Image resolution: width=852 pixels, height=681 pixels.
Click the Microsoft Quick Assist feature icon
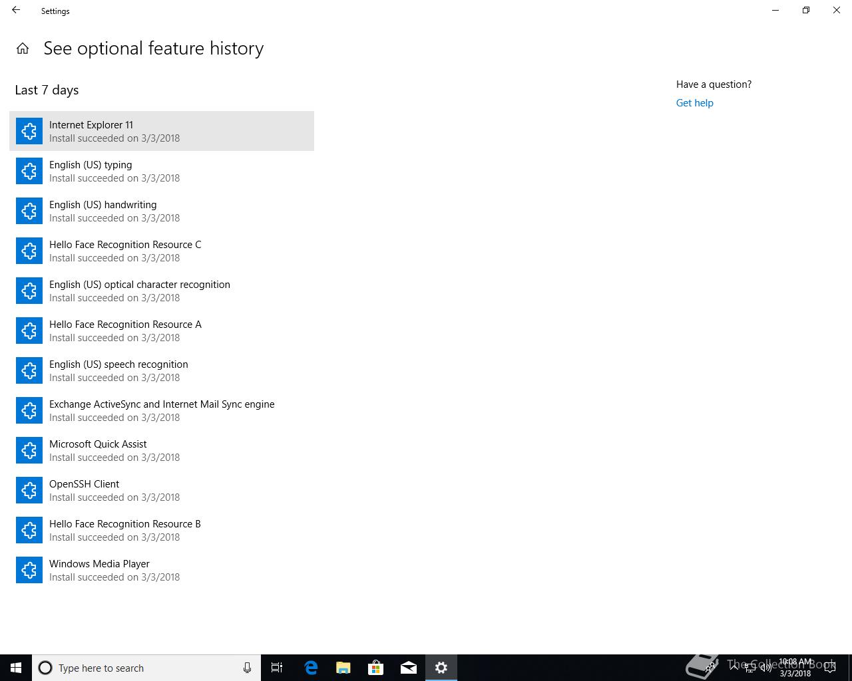pyautogui.click(x=29, y=450)
